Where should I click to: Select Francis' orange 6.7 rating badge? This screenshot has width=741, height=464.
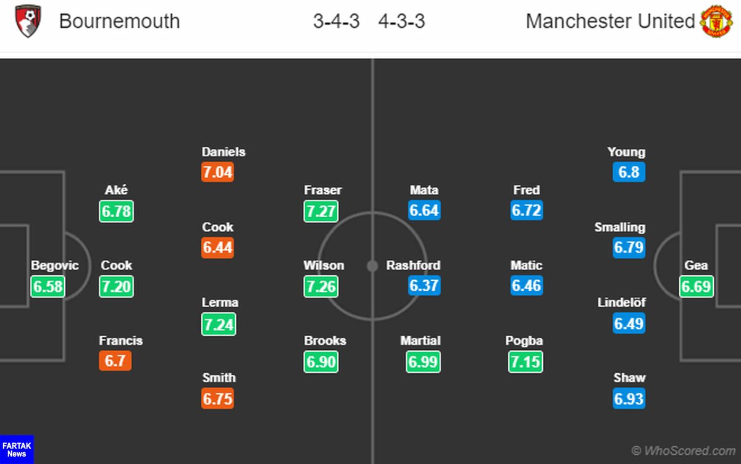click(115, 360)
